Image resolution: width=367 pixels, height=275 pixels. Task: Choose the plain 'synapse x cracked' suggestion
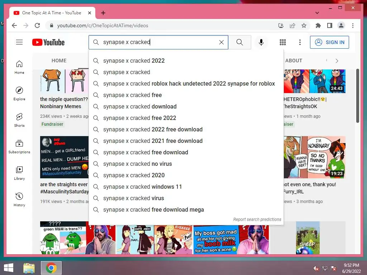186,72
